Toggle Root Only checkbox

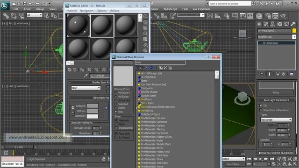click(x=116, y=133)
